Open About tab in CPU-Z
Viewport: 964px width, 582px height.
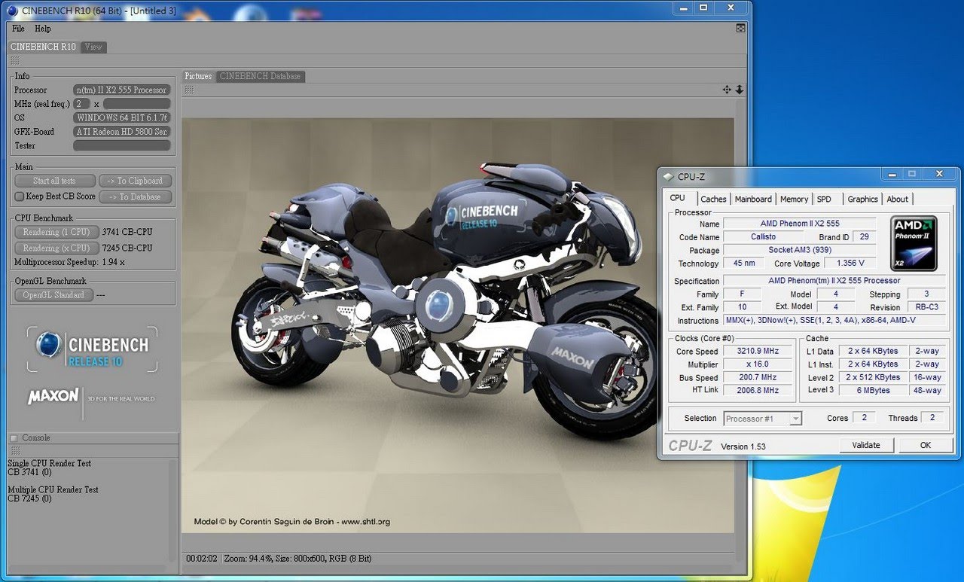point(897,200)
